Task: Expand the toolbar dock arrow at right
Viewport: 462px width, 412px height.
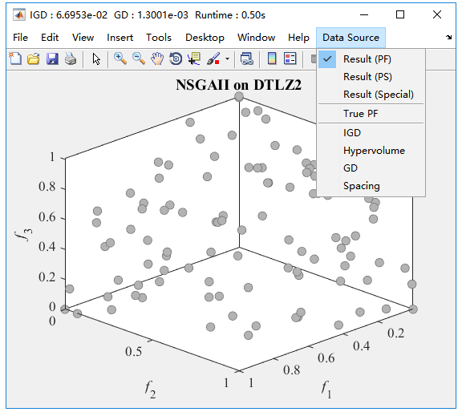Action: click(x=448, y=37)
